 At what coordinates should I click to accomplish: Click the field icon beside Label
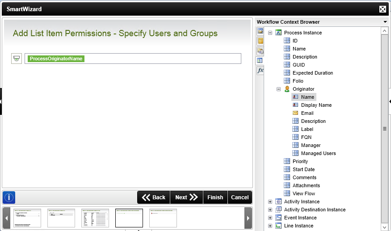point(295,129)
